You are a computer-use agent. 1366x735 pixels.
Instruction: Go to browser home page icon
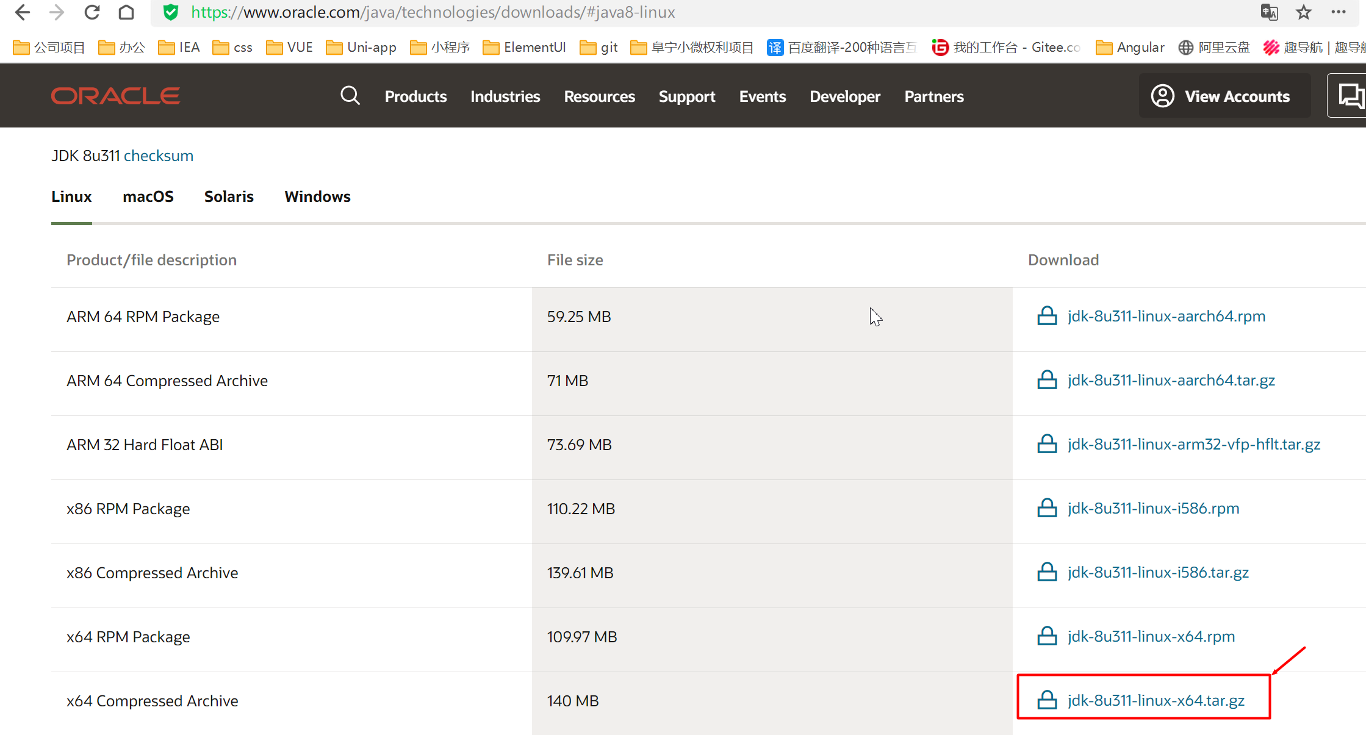point(126,12)
